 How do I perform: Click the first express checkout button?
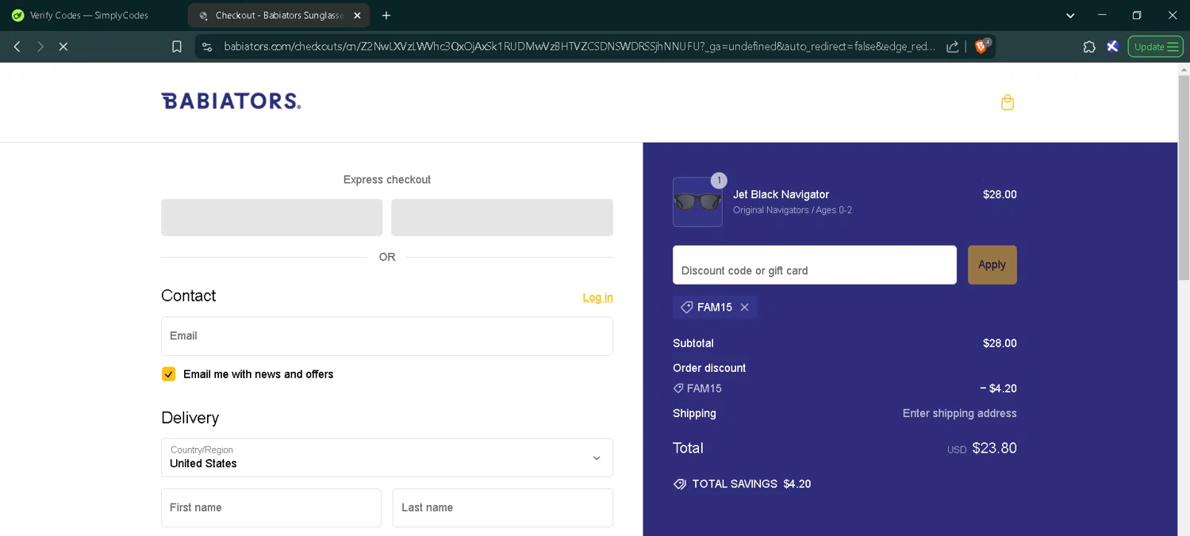coord(271,217)
